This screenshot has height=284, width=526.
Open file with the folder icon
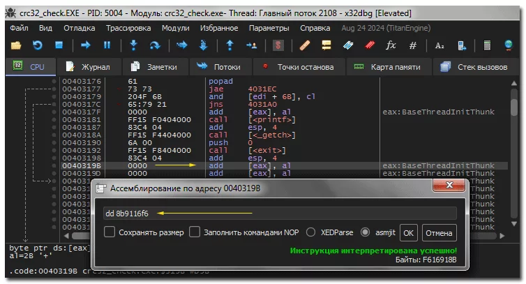click(x=16, y=45)
